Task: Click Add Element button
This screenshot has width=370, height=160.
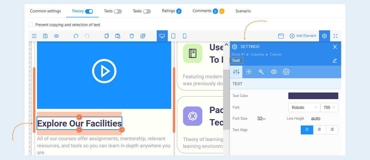Action: click(x=303, y=36)
